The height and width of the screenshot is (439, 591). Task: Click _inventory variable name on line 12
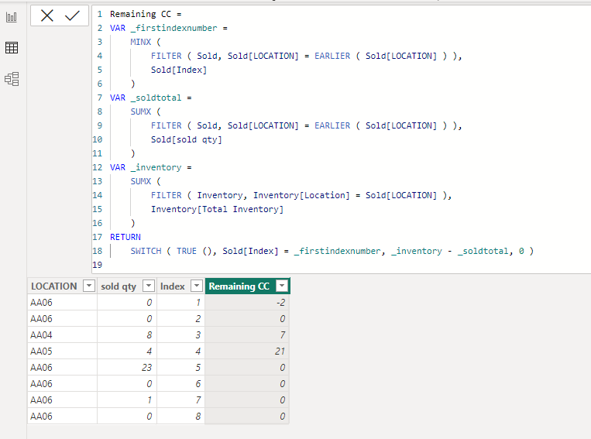tap(156, 167)
